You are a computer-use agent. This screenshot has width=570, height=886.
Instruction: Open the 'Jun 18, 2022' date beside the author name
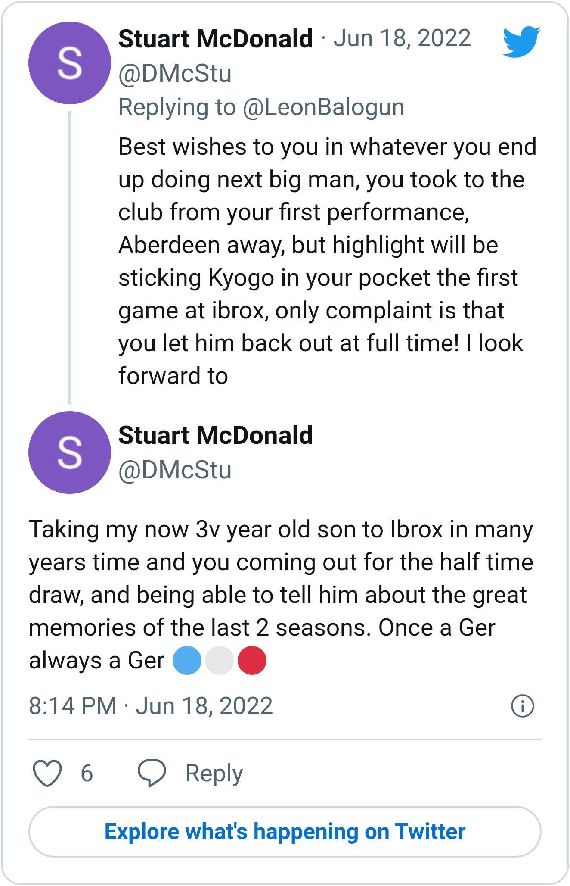tap(402, 38)
